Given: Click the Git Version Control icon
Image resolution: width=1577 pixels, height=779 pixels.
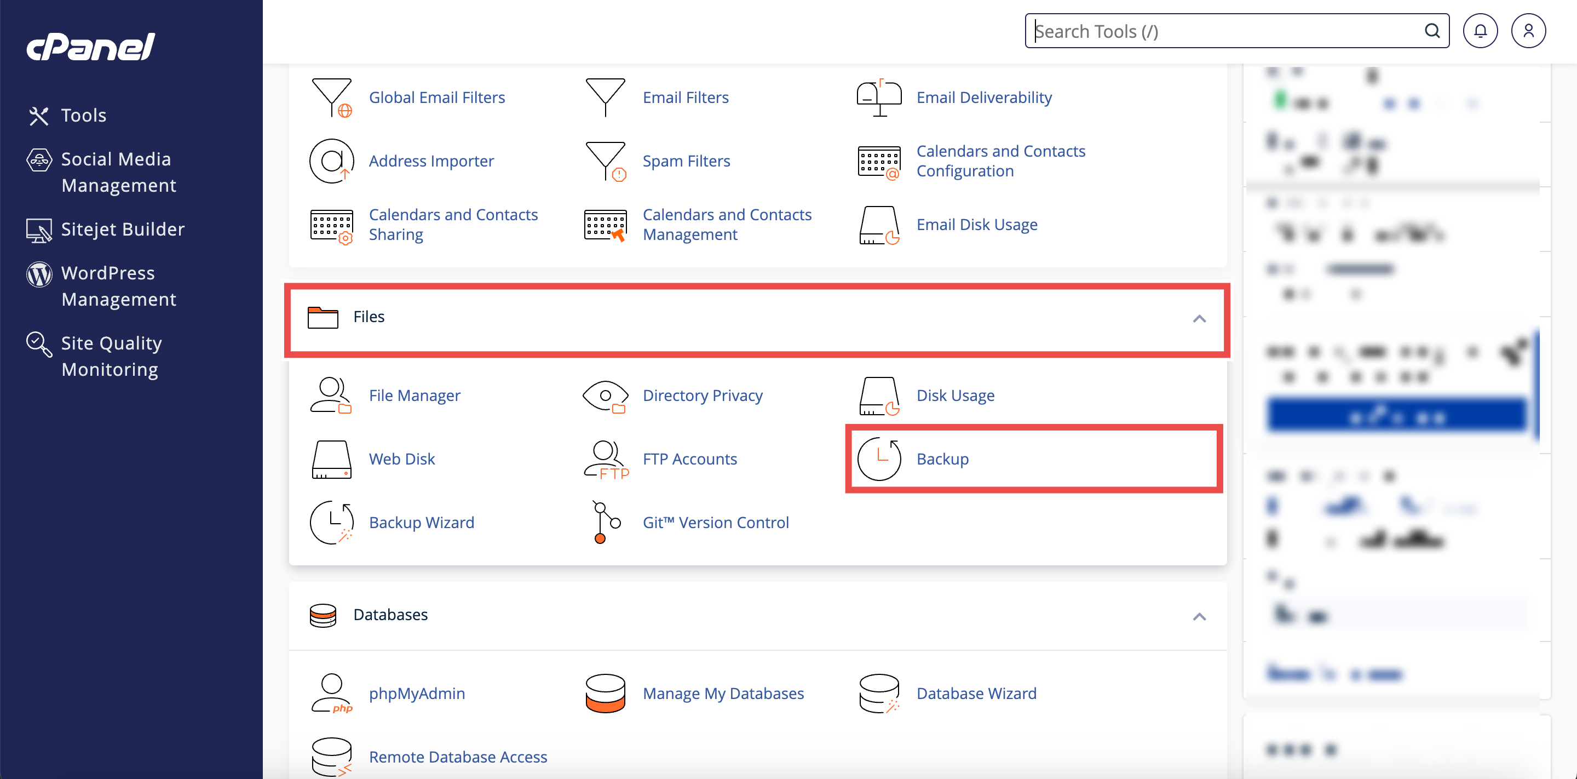Looking at the screenshot, I should pos(606,523).
